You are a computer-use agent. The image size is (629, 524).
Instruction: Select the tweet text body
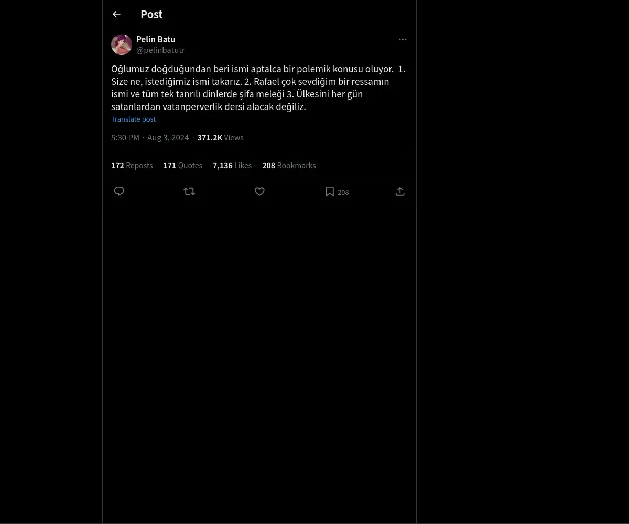coord(258,88)
